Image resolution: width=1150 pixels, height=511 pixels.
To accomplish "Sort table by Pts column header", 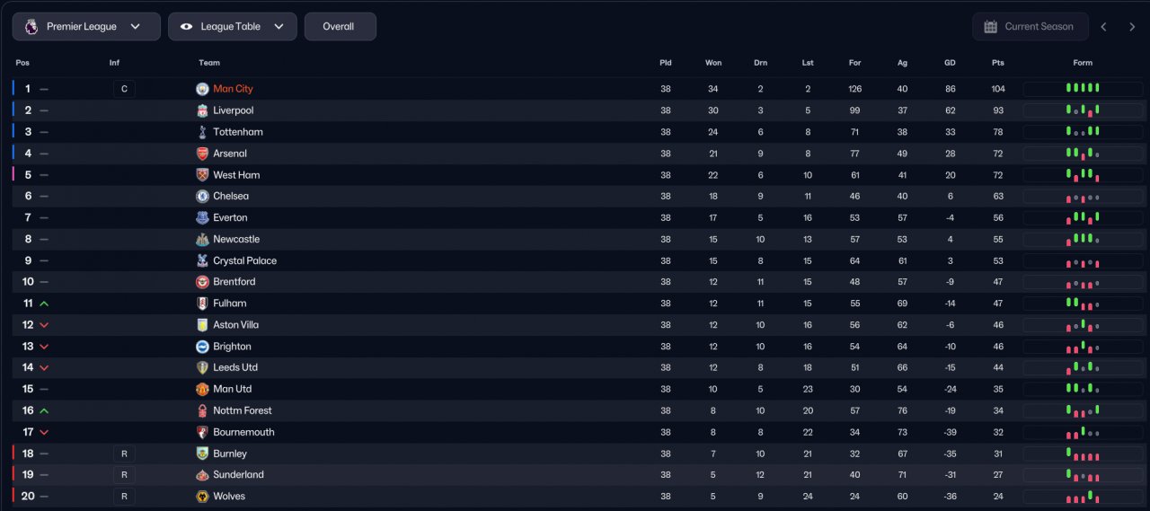I will pyautogui.click(x=997, y=63).
